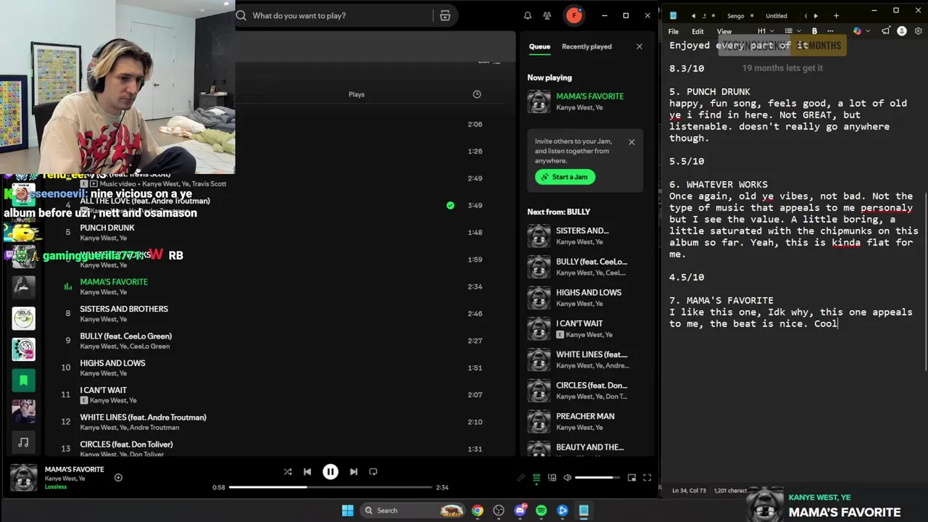Open the music note sidebar playlist

point(23,442)
